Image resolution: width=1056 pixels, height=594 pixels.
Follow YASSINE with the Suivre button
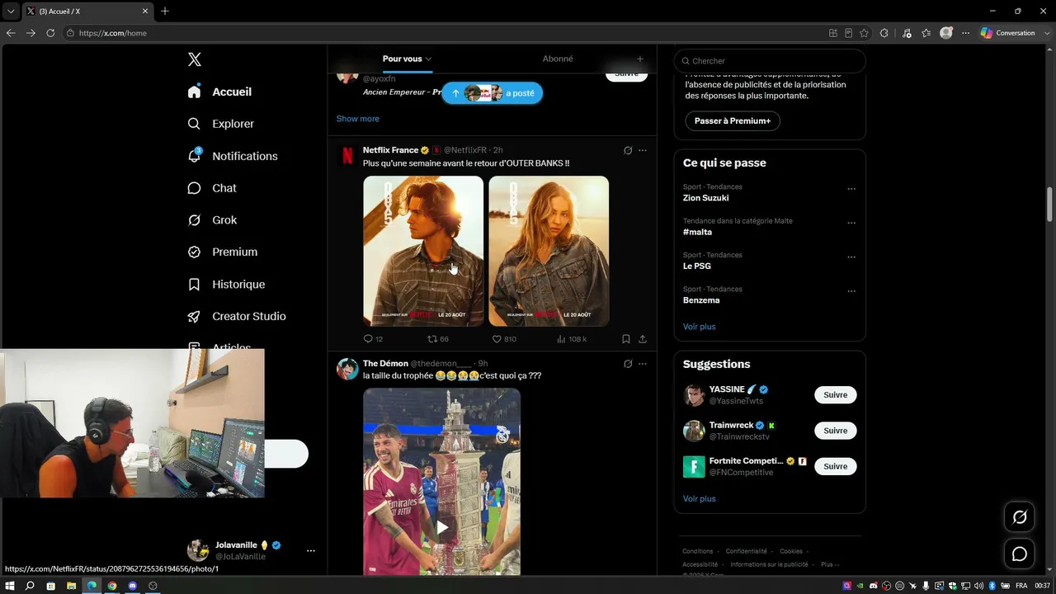836,395
